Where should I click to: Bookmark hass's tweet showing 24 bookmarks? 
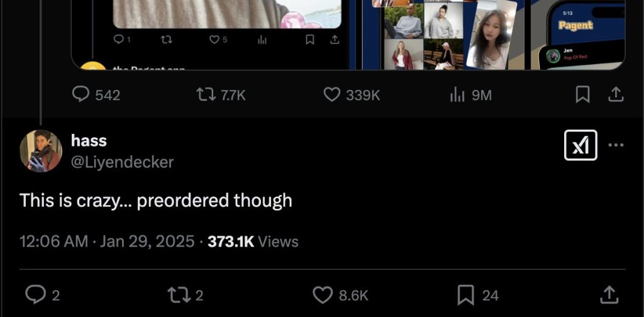[x=478, y=295]
